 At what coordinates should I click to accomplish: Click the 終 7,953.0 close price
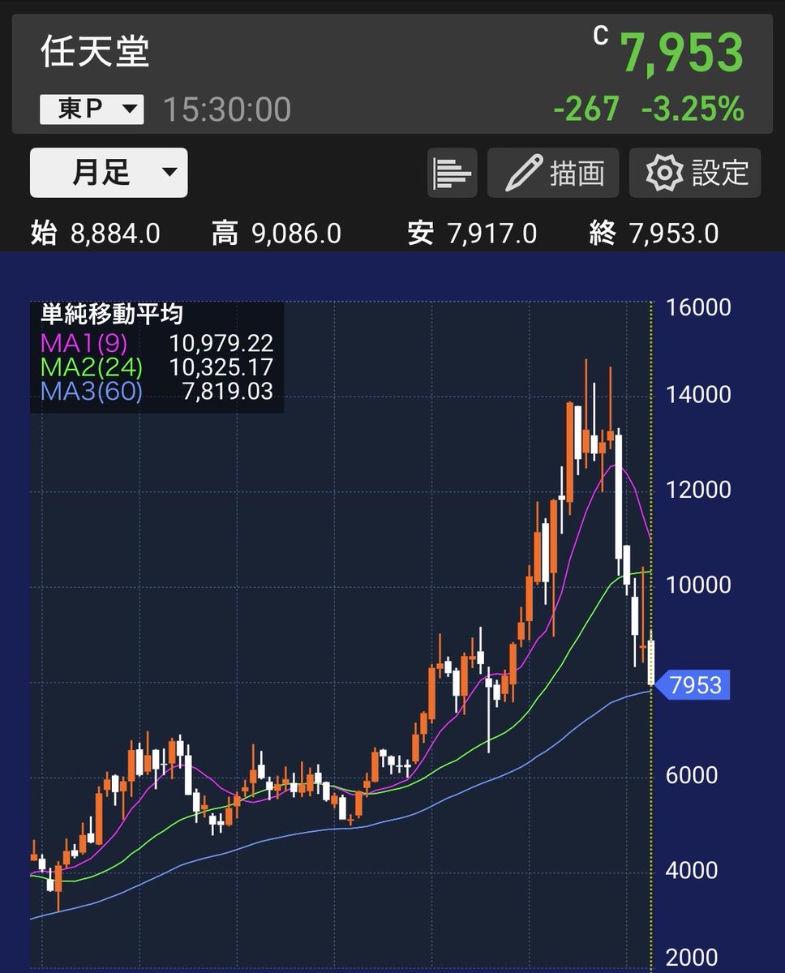click(x=653, y=234)
